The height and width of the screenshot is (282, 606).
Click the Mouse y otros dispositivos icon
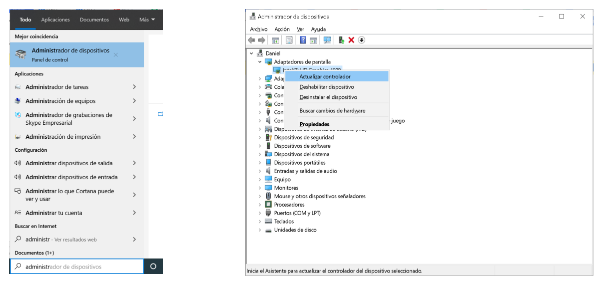click(x=268, y=196)
